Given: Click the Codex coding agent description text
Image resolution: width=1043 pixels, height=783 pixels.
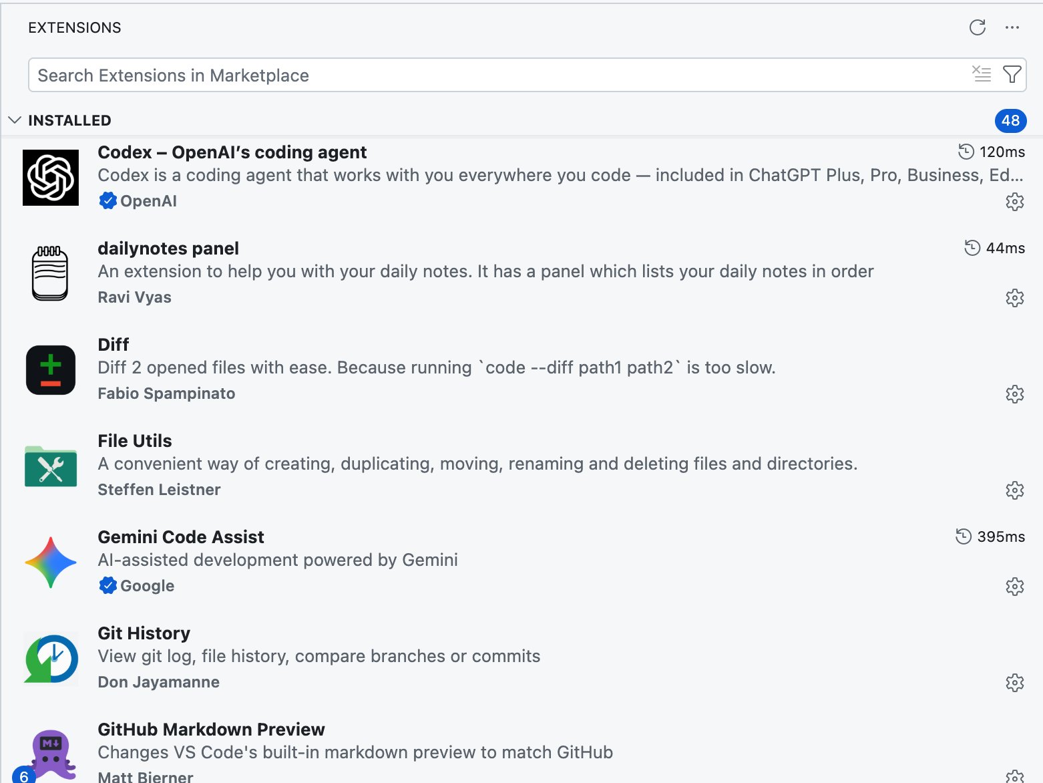Looking at the screenshot, I should pos(561,175).
